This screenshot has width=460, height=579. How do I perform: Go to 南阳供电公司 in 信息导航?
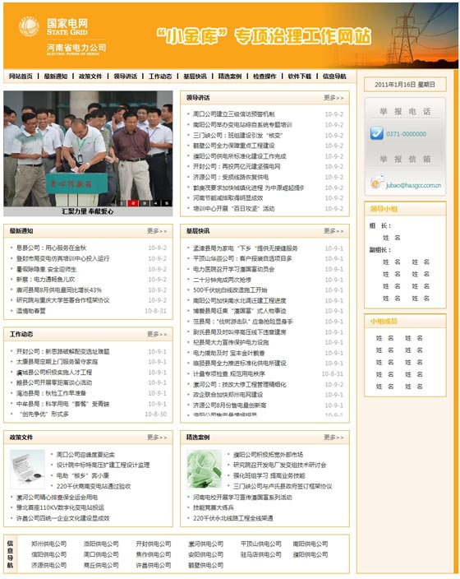tap(310, 544)
